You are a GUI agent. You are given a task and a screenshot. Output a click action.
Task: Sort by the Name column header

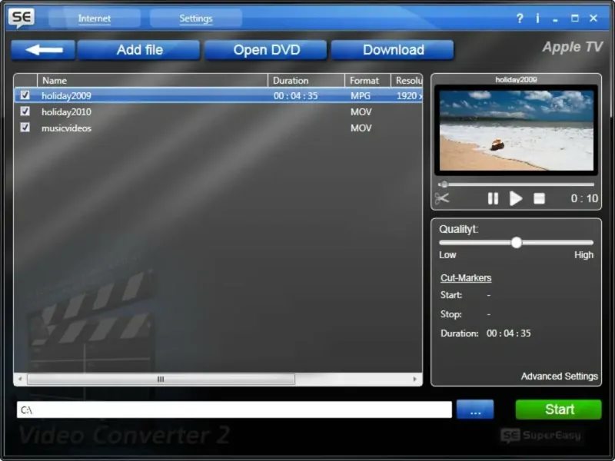tap(152, 81)
